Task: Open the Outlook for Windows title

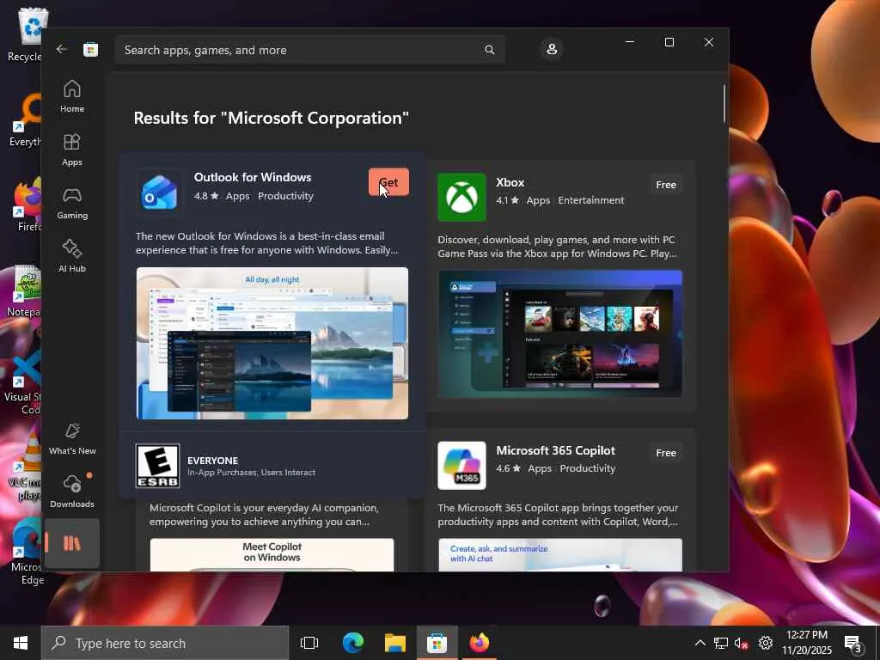Action: (253, 177)
